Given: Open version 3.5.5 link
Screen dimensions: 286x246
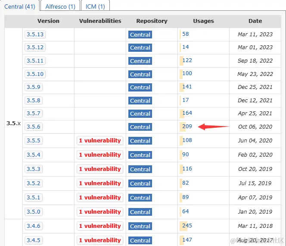Looking at the screenshot, I should (x=34, y=141).
